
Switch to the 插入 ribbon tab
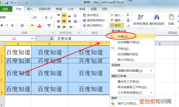pos(30,9)
